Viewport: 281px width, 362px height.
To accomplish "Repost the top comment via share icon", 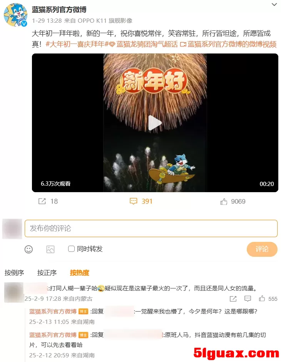I will pos(233,299).
